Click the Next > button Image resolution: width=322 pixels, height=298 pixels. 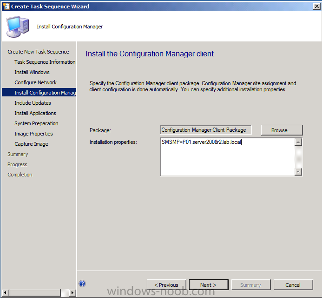click(209, 285)
